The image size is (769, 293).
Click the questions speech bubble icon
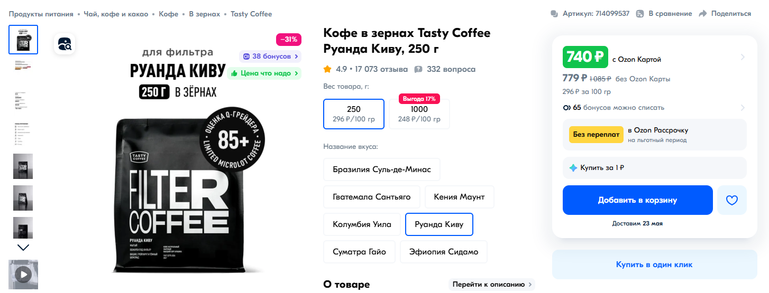pyautogui.click(x=418, y=69)
